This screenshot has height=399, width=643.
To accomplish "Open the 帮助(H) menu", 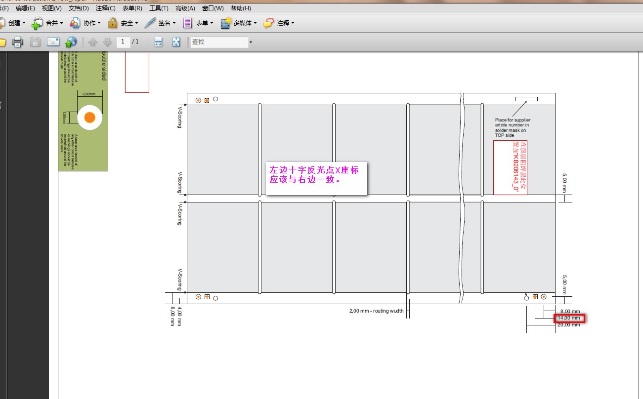I will click(241, 8).
